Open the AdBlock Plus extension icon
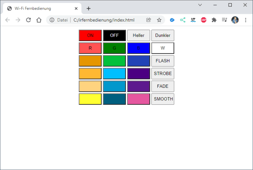 coord(203,20)
